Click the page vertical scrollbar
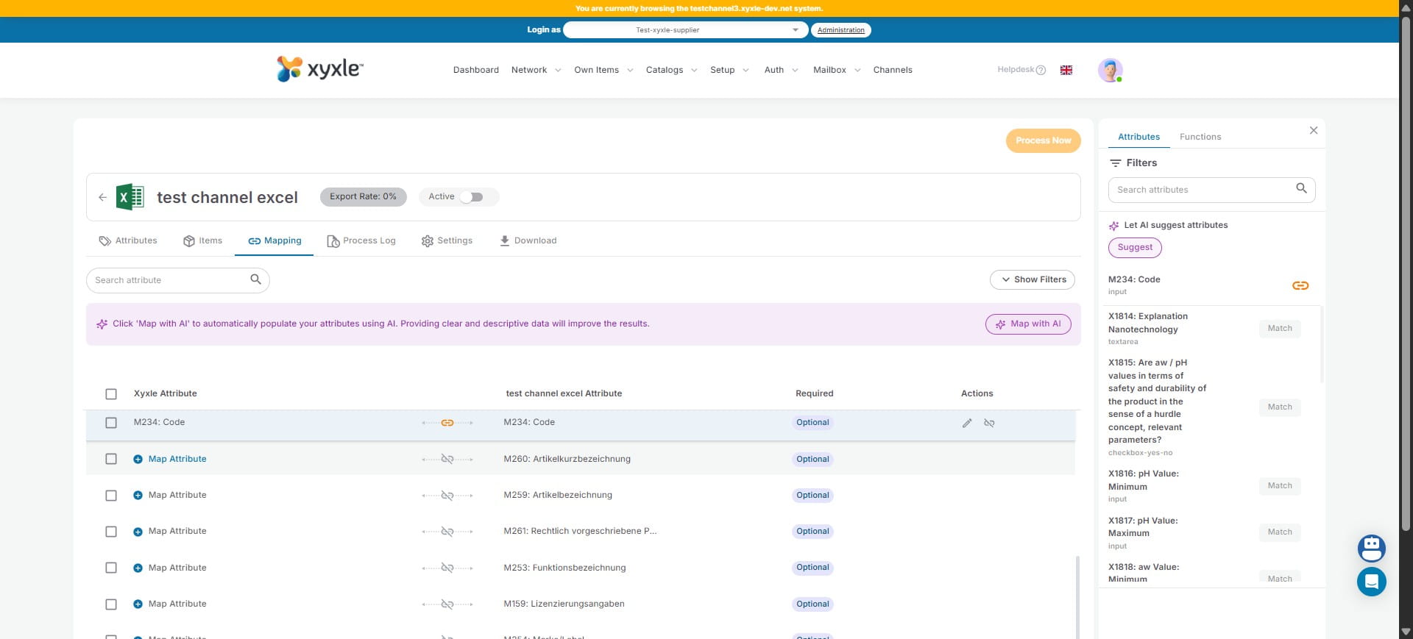This screenshot has height=639, width=1413. click(x=1405, y=294)
